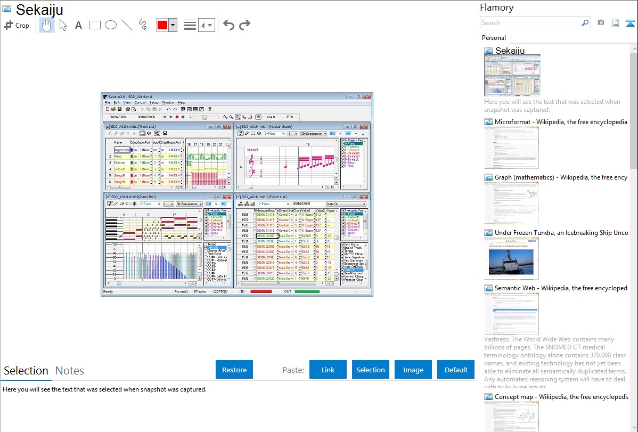The height and width of the screenshot is (432, 638).
Task: Choose the freehand drawing tool
Action: [143, 25]
